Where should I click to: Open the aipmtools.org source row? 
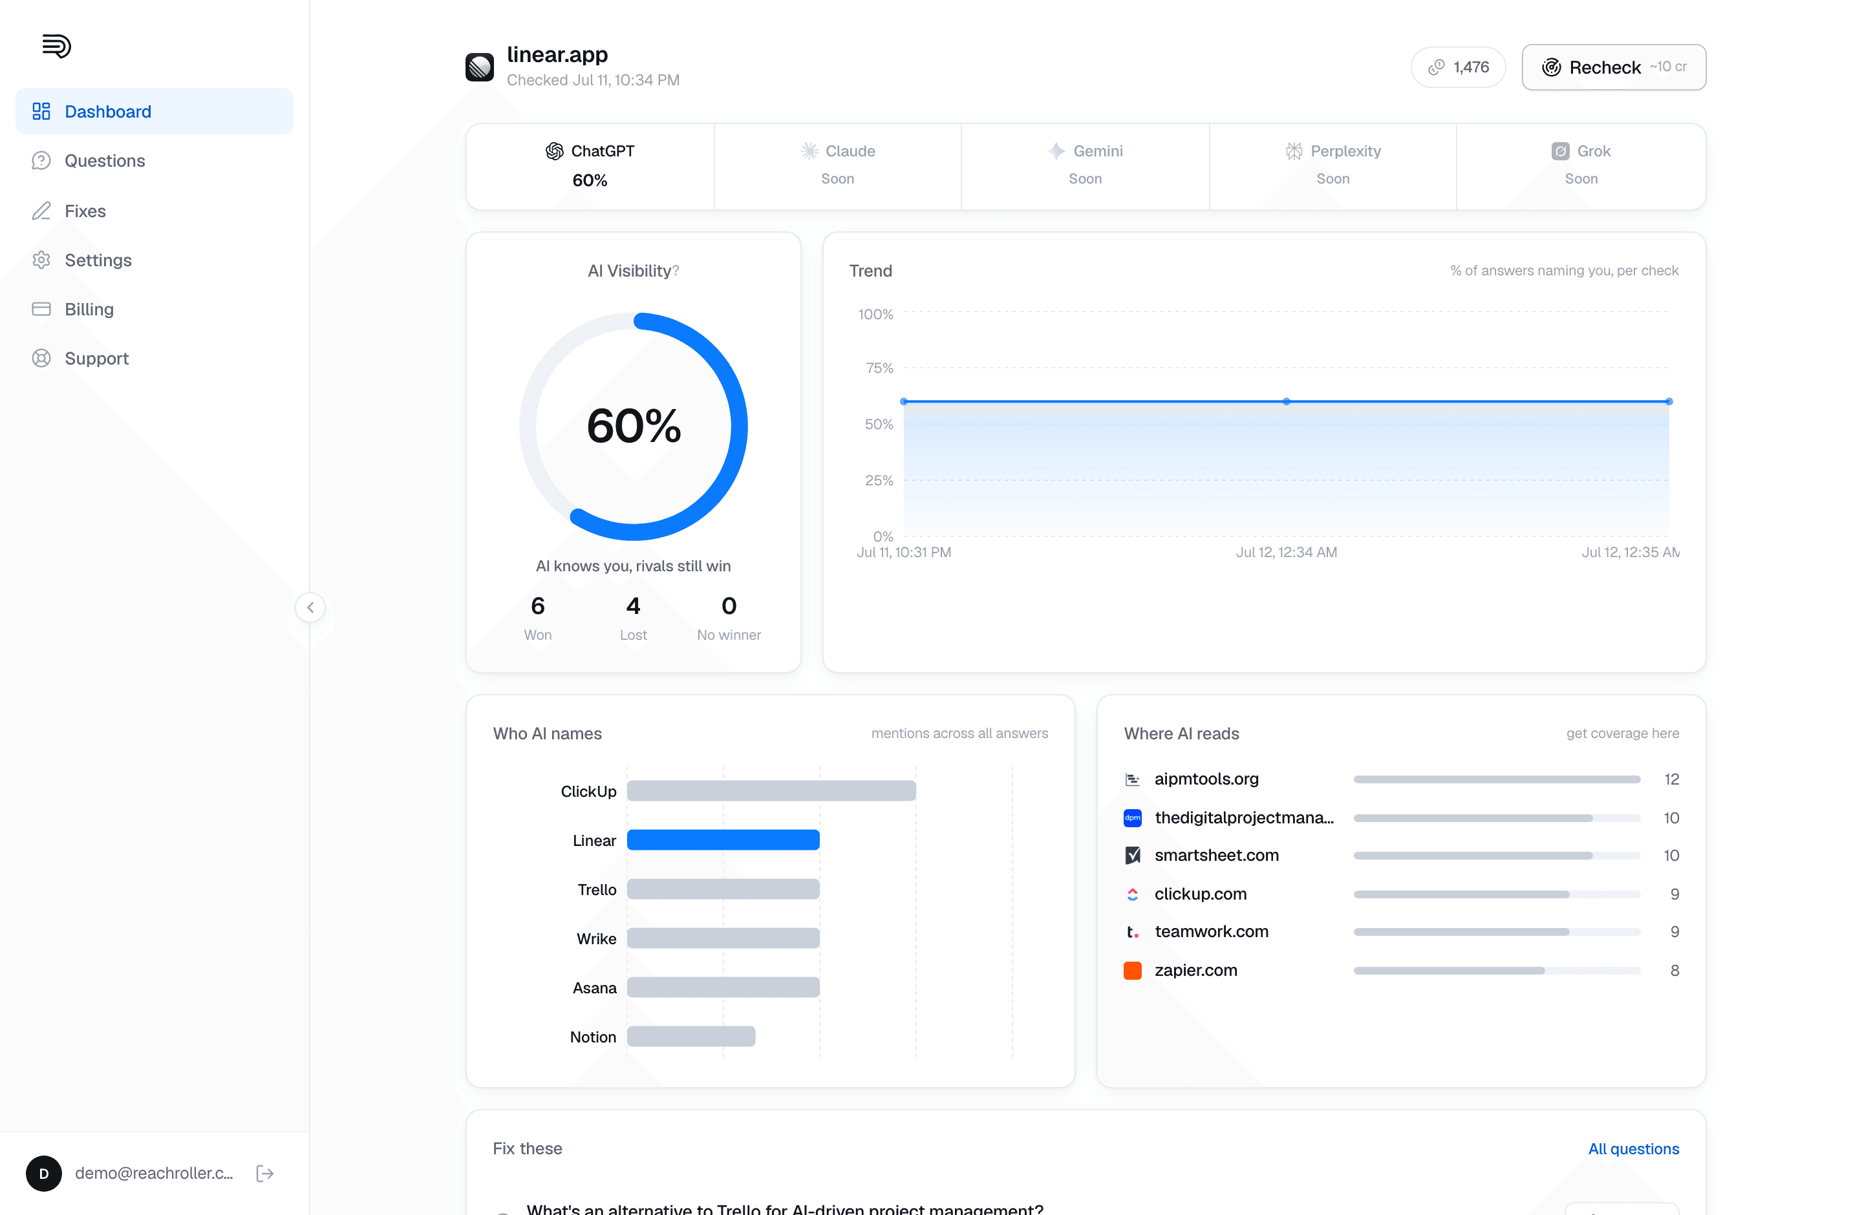tap(1401, 779)
